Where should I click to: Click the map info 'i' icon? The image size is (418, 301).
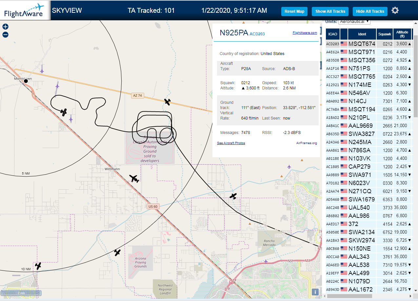[315, 292]
